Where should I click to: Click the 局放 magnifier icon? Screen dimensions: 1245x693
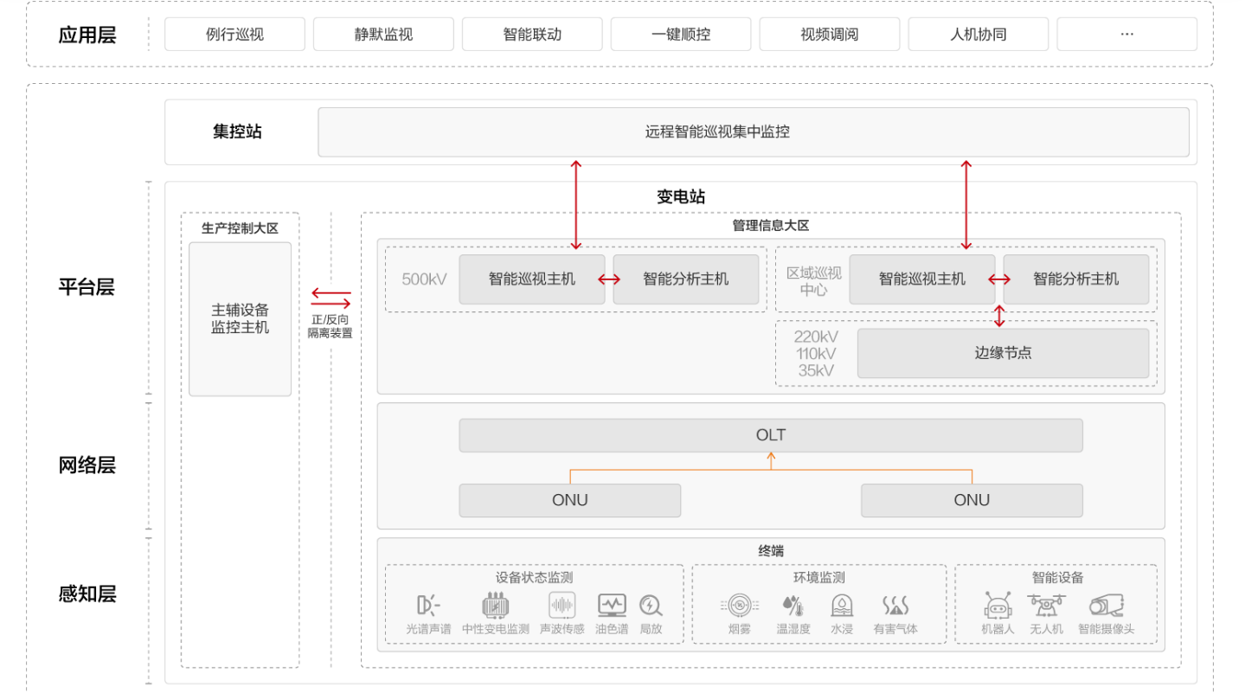[x=651, y=605]
